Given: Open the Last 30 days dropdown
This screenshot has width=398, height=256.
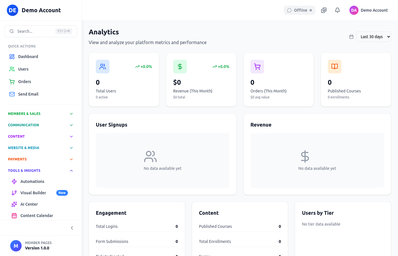Looking at the screenshot, I should coord(373,37).
